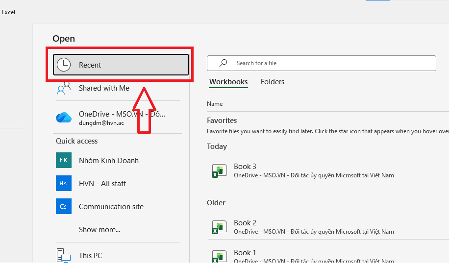Click the Recent clock icon
This screenshot has height=266, width=449.
coord(64,65)
